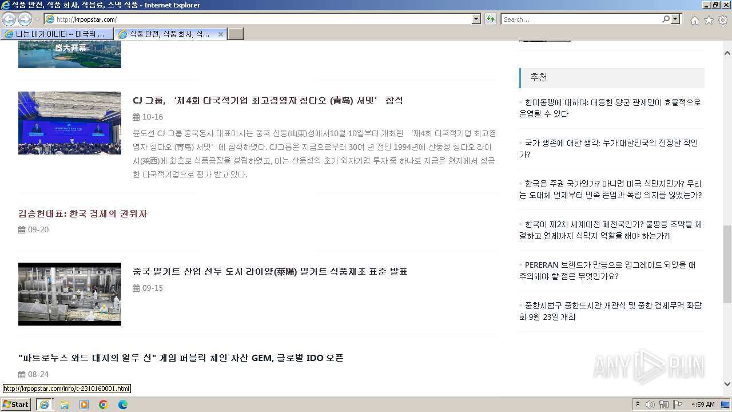Minimize the Internet Explorer window

[x=706, y=5]
